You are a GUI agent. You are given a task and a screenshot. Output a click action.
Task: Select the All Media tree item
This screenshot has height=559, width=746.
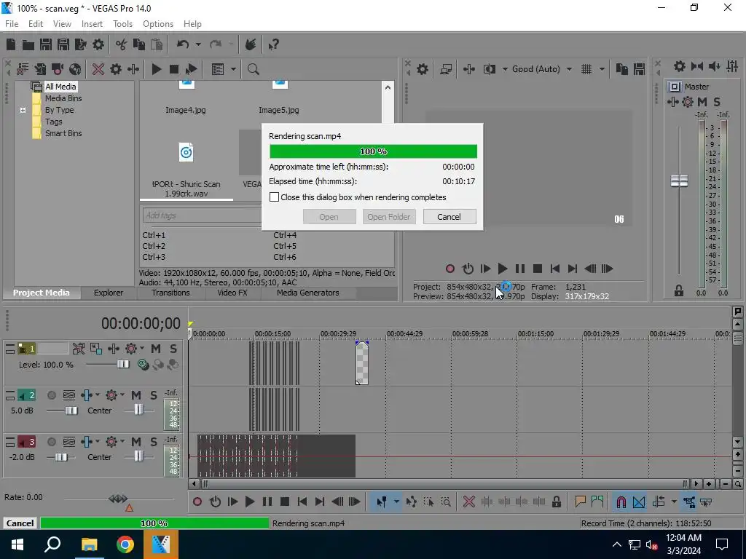60,87
